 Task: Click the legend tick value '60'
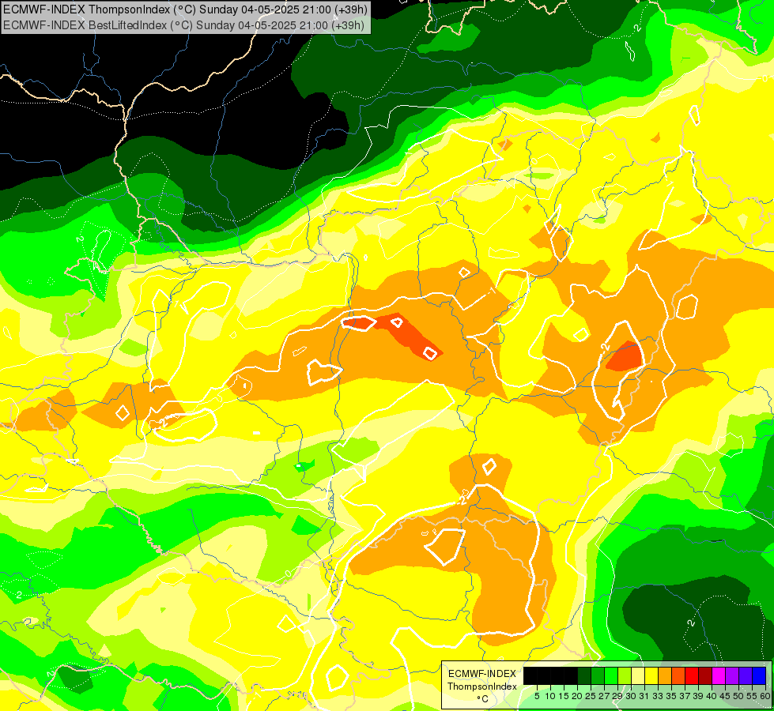tap(765, 696)
